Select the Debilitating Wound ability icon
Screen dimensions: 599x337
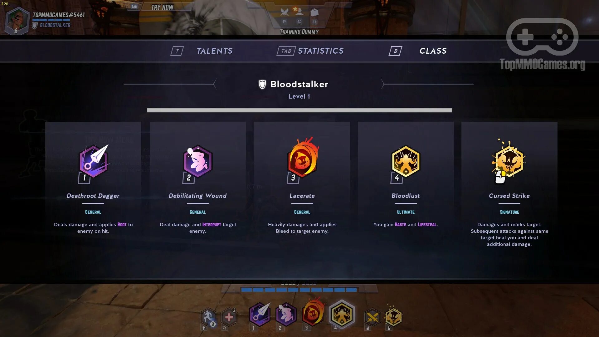(x=197, y=161)
